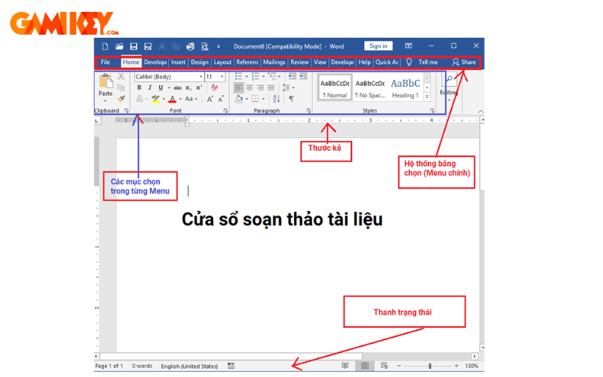Click the Shading paint bucket icon

(x=239, y=99)
